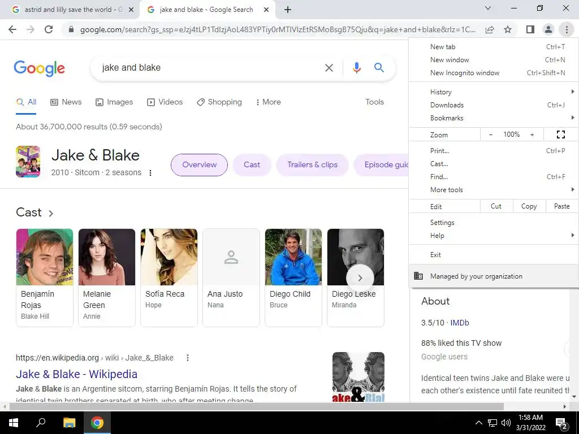Screen dimensions: 579x434
Task: Switch to Shopping results tab
Action: tap(219, 102)
